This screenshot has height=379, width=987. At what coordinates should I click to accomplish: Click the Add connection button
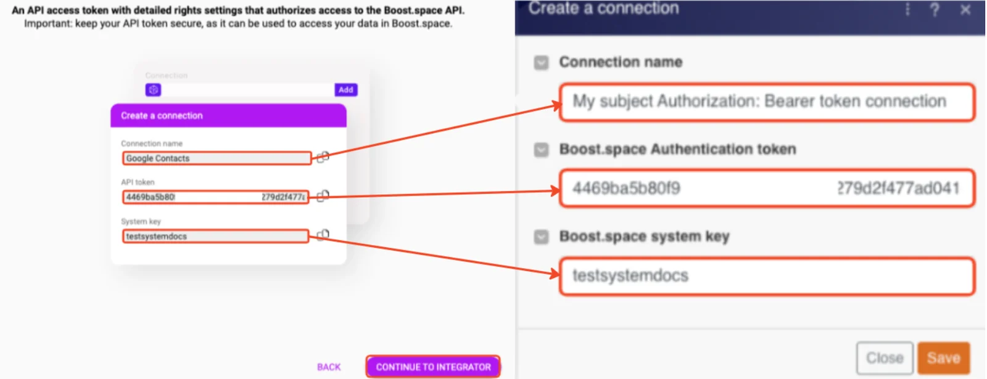click(346, 90)
